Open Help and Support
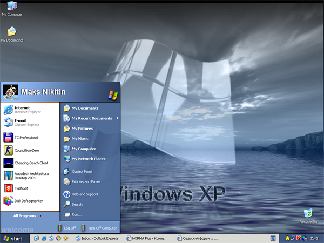 pos(90,194)
